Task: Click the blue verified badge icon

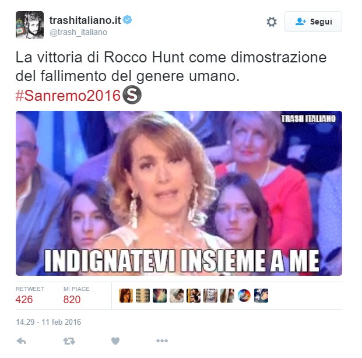Action: pos(127,20)
